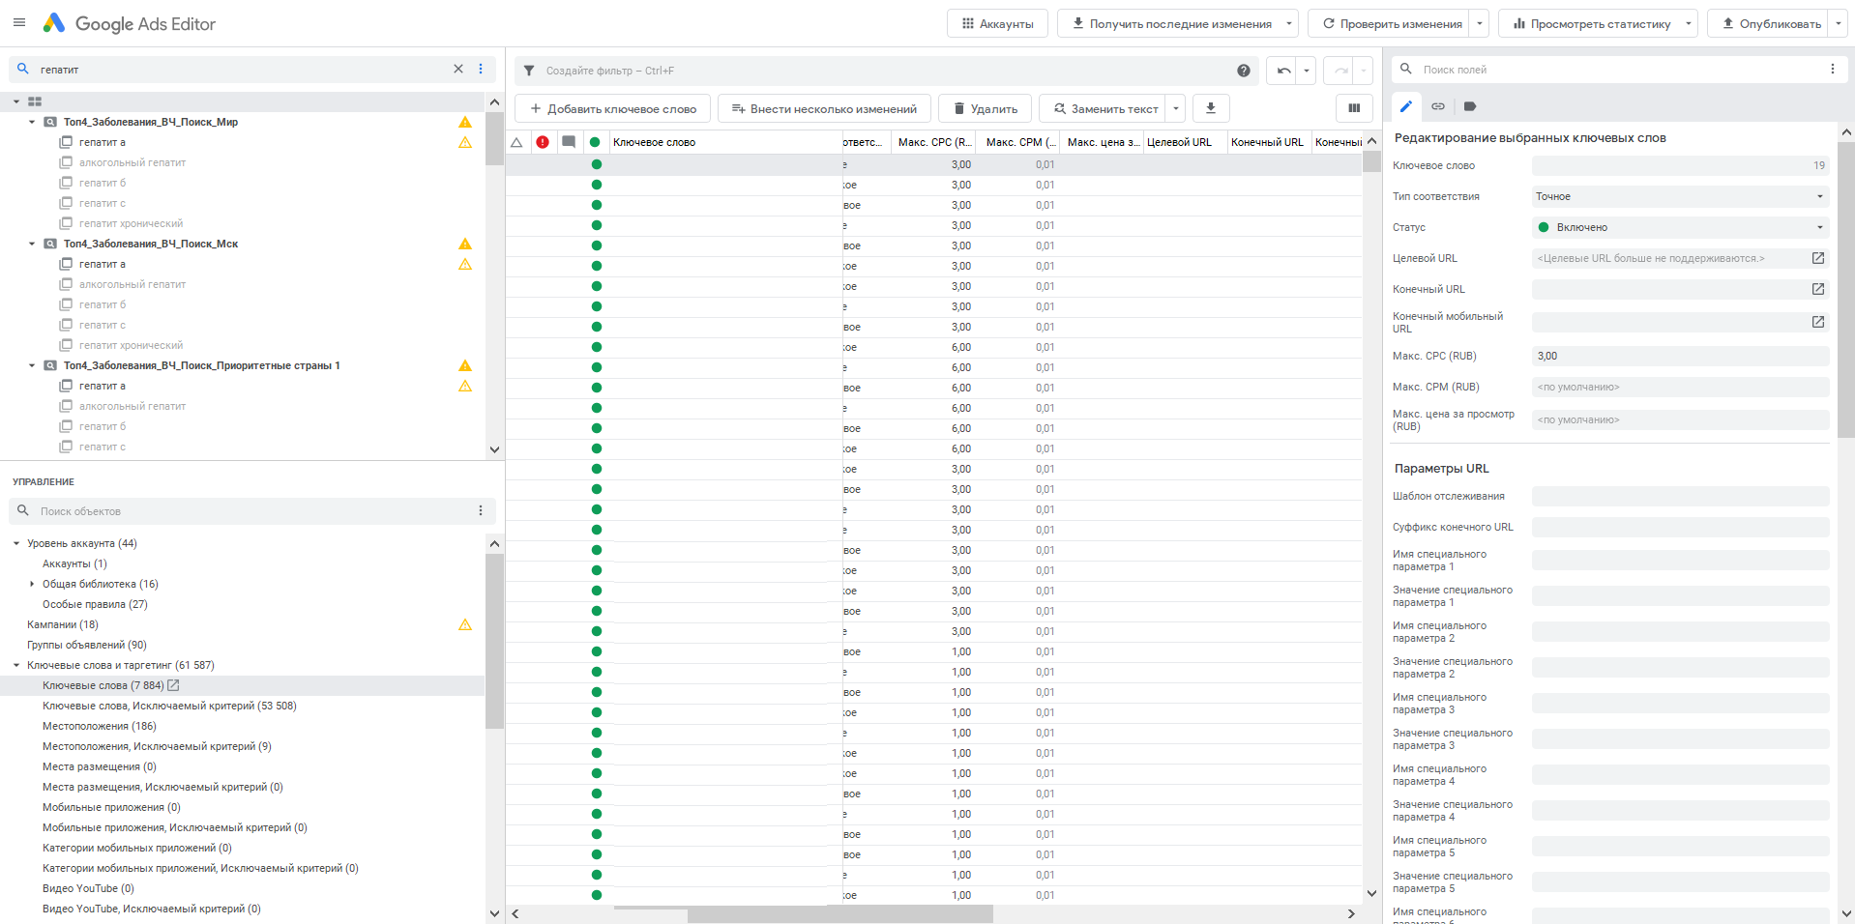Click the Опубликовать button
The height and width of the screenshot is (924, 1855).
point(1769,23)
